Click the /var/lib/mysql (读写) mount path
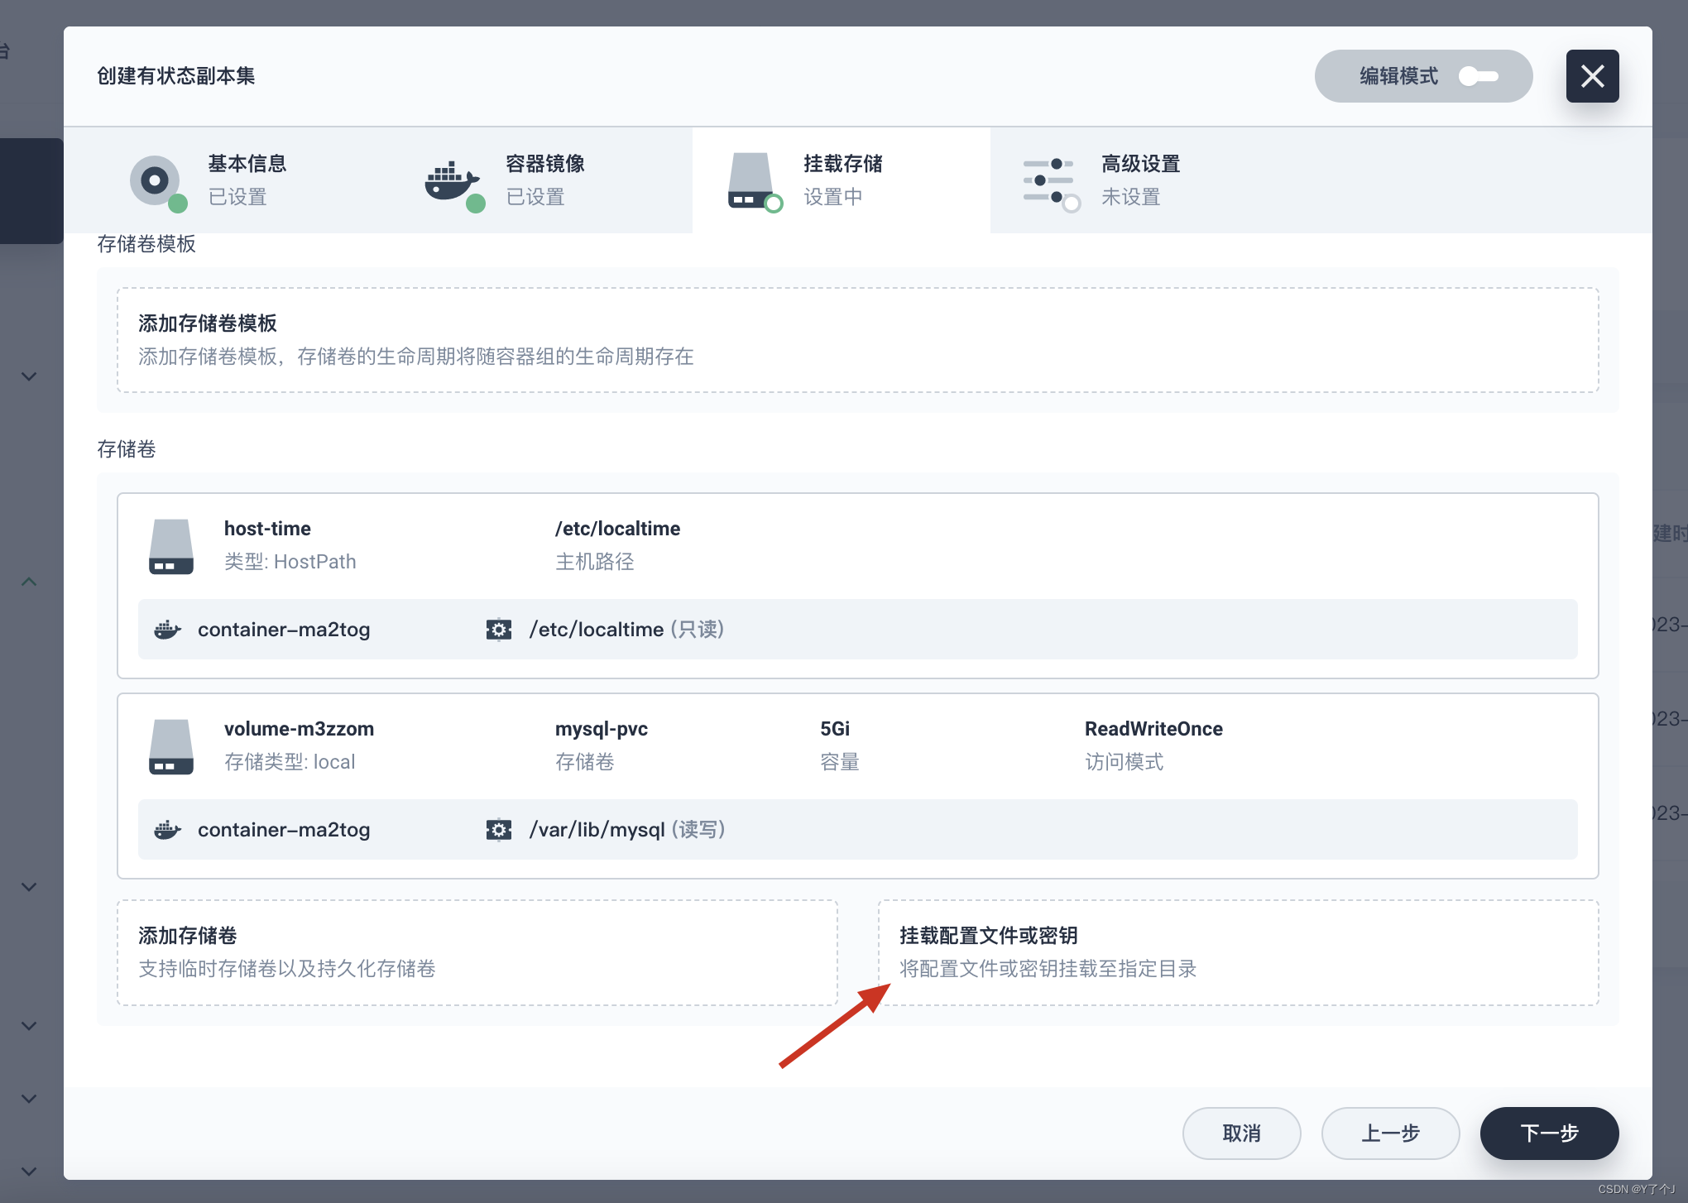Viewport: 1688px width, 1203px height. click(627, 830)
